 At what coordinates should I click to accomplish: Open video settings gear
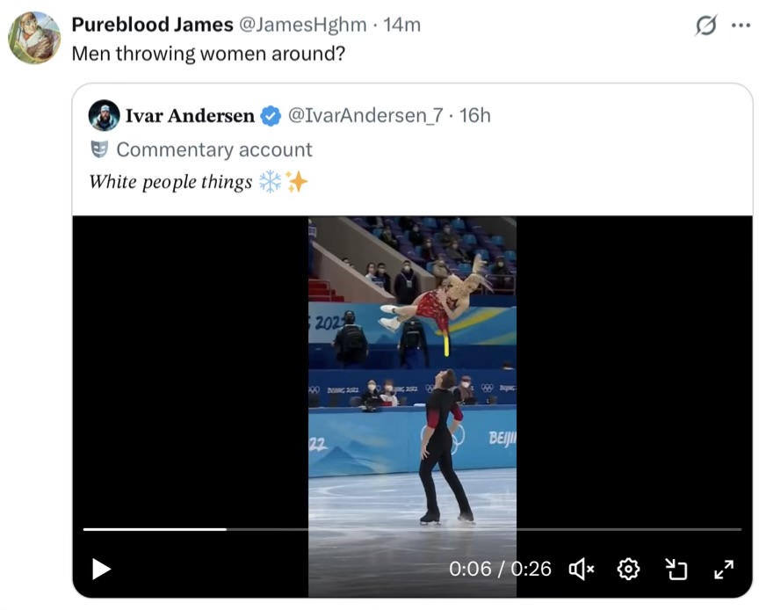tap(628, 569)
